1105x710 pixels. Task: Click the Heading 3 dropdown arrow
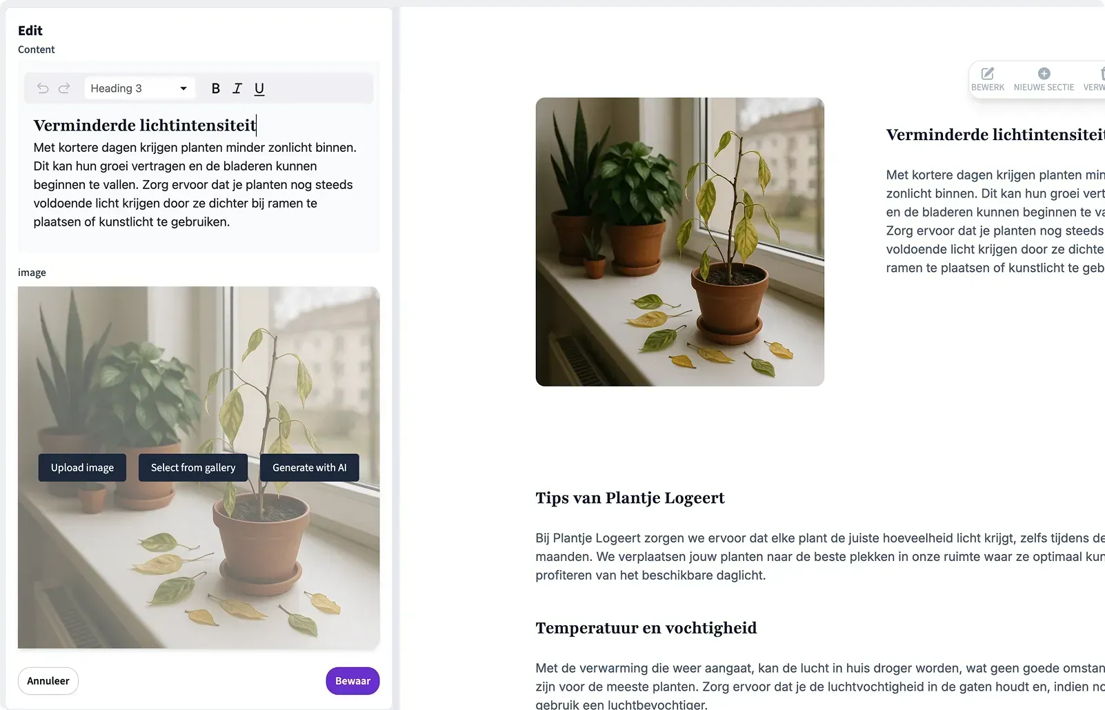183,88
